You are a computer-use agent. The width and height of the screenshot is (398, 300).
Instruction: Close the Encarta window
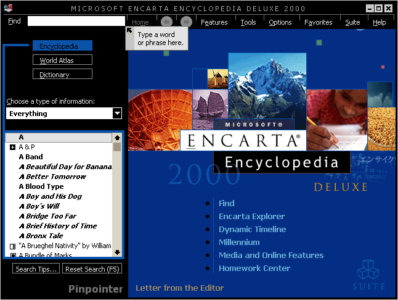pyautogui.click(x=388, y=9)
